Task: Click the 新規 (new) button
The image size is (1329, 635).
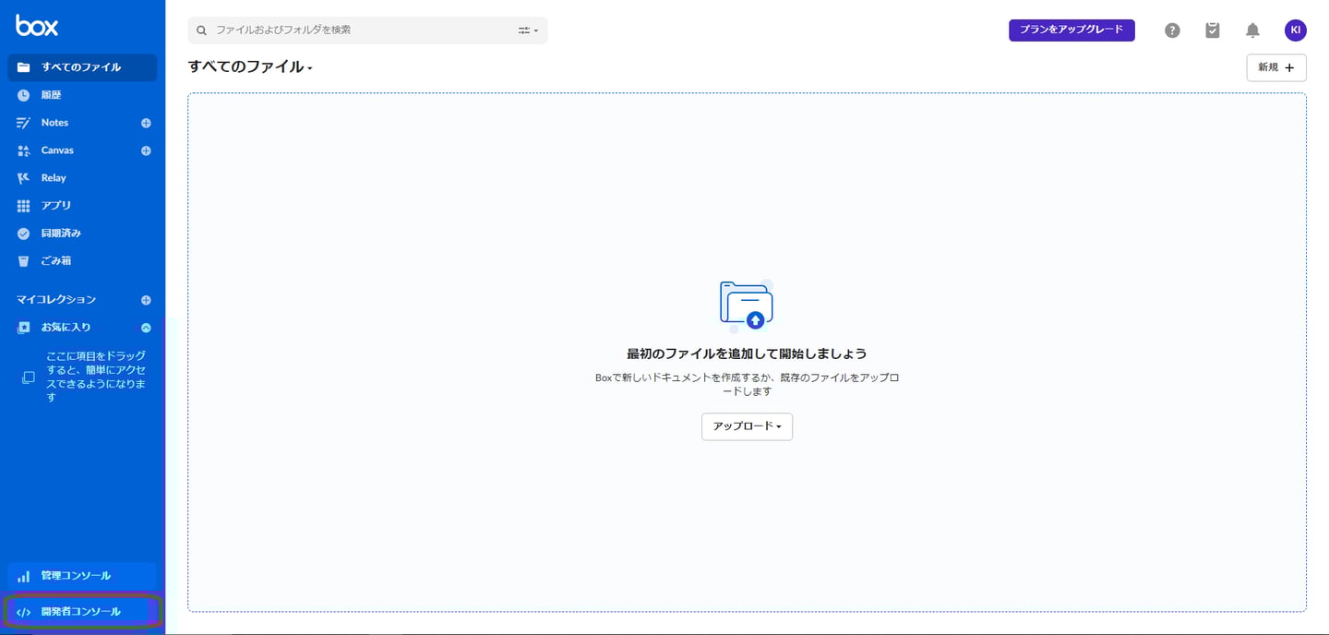Action: tap(1275, 67)
